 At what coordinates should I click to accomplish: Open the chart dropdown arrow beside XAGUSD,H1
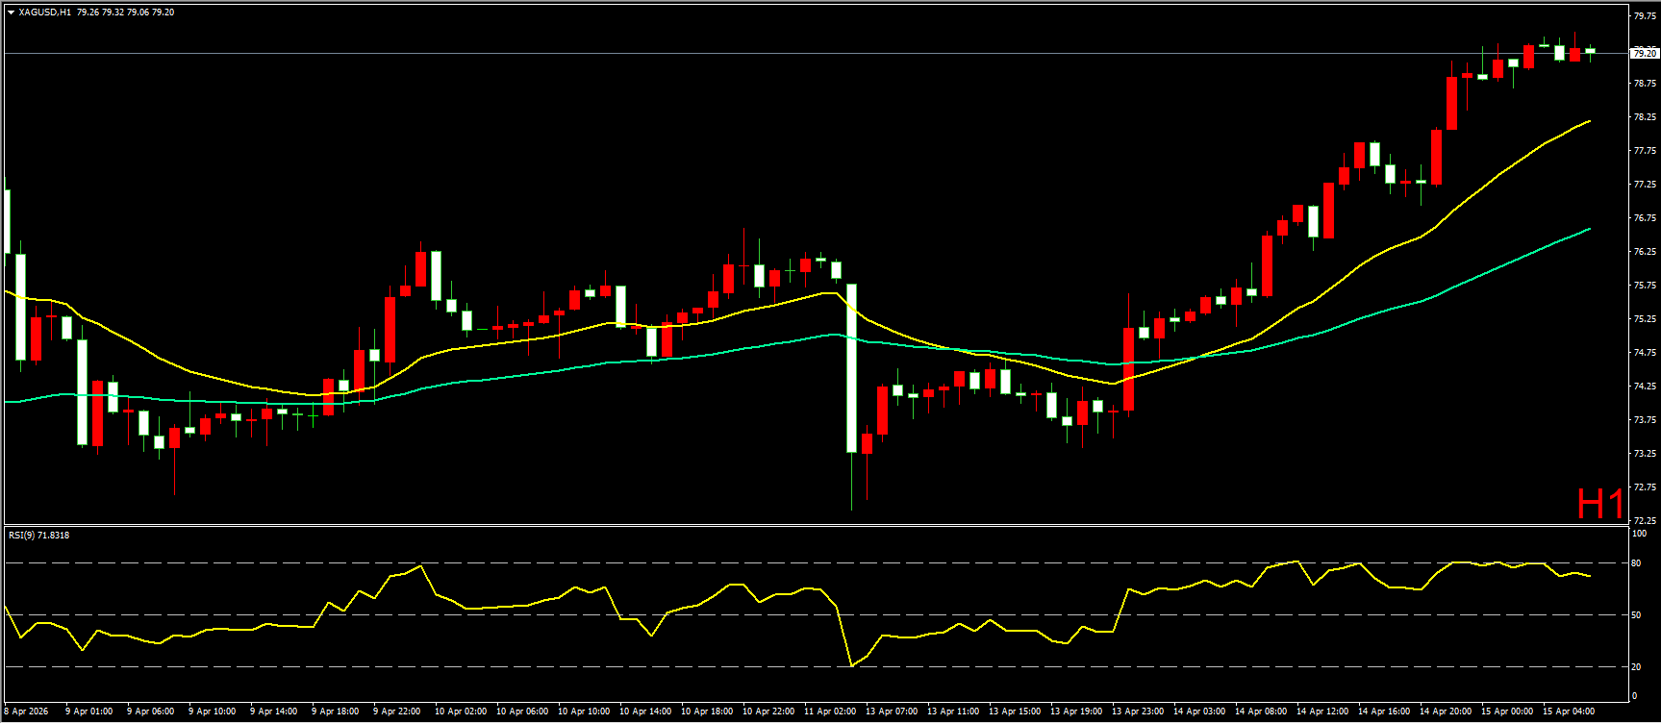click(x=11, y=12)
